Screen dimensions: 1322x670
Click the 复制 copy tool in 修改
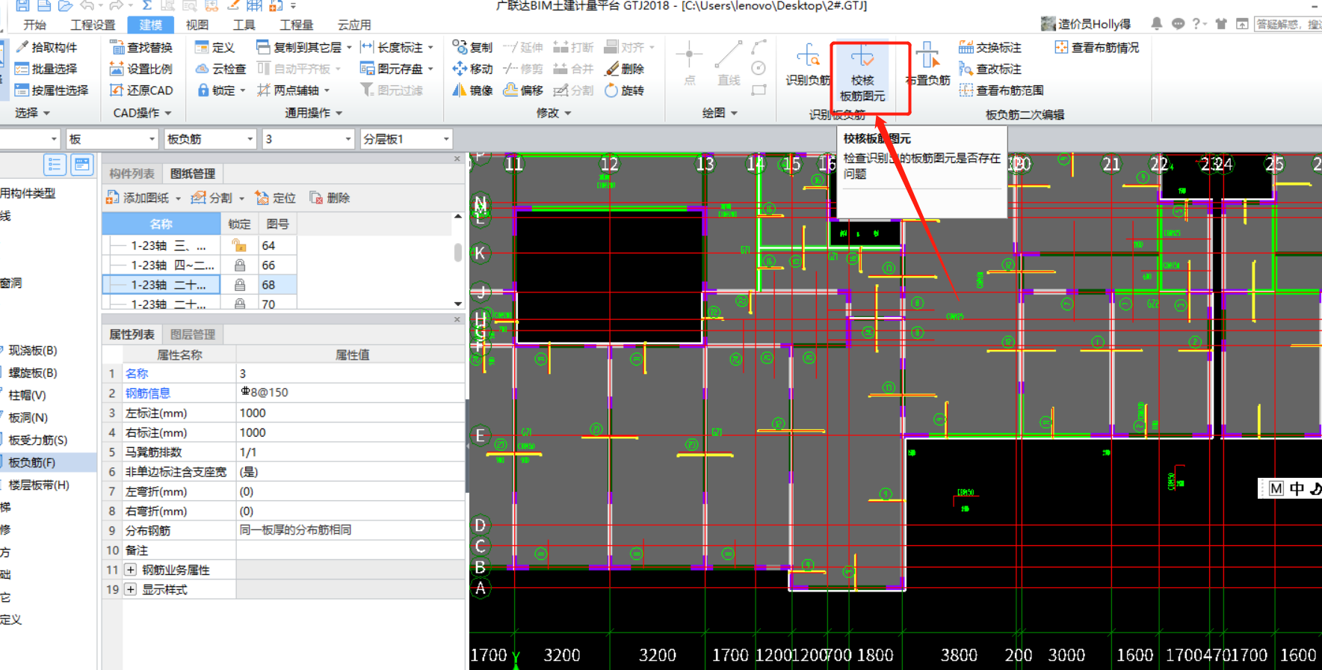click(472, 47)
